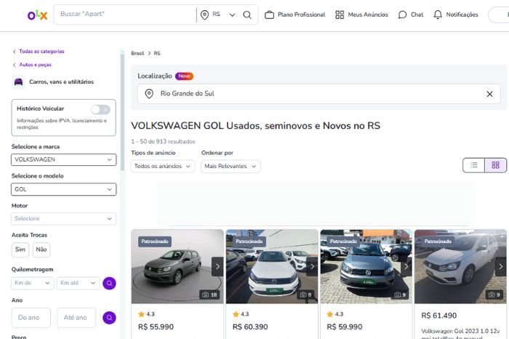This screenshot has height=339, width=509.
Task: Open the Km até dropdown
Action: click(79, 283)
